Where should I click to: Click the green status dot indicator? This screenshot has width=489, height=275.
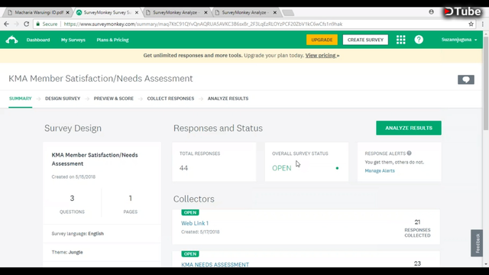(337, 168)
